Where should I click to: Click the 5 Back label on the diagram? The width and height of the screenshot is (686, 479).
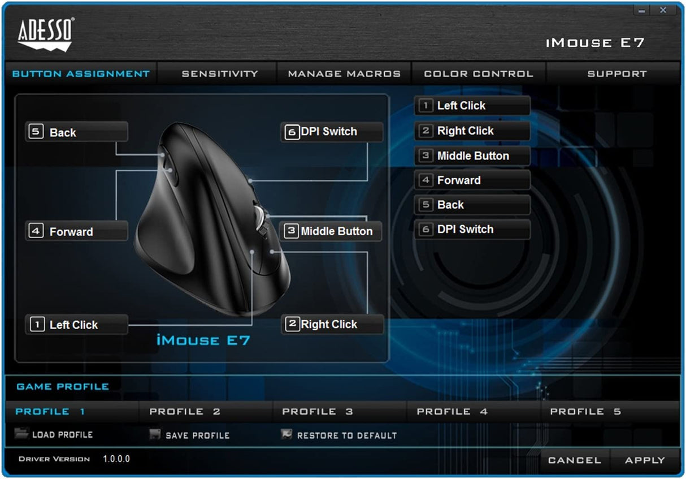[76, 132]
